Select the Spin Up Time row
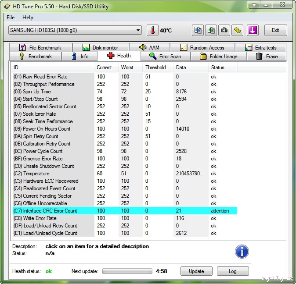Screen dimensions: 296x284 pos(125,92)
